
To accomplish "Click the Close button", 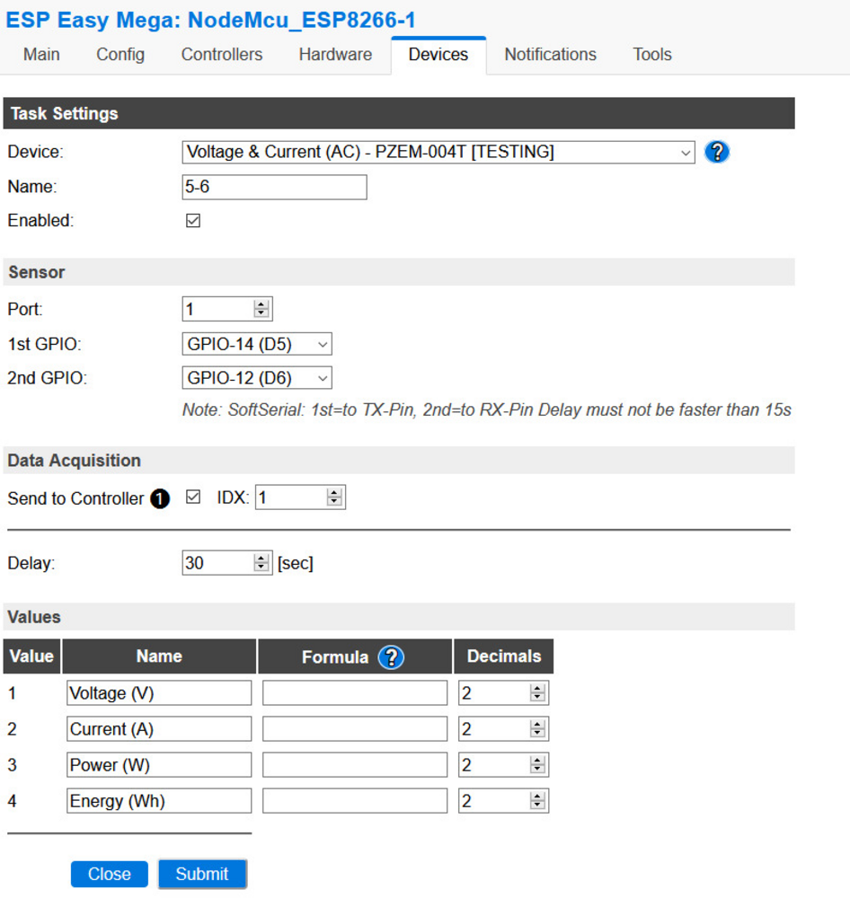I will tap(110, 874).
